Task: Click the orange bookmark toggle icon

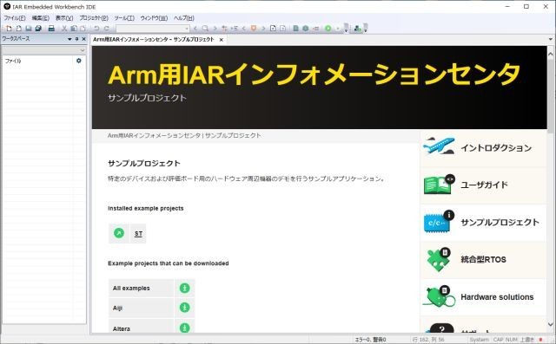Action: click(254, 29)
